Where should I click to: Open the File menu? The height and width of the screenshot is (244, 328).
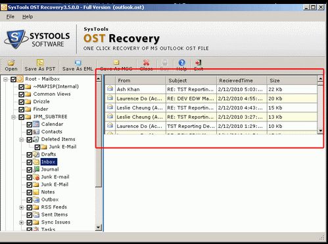[x=11, y=16]
